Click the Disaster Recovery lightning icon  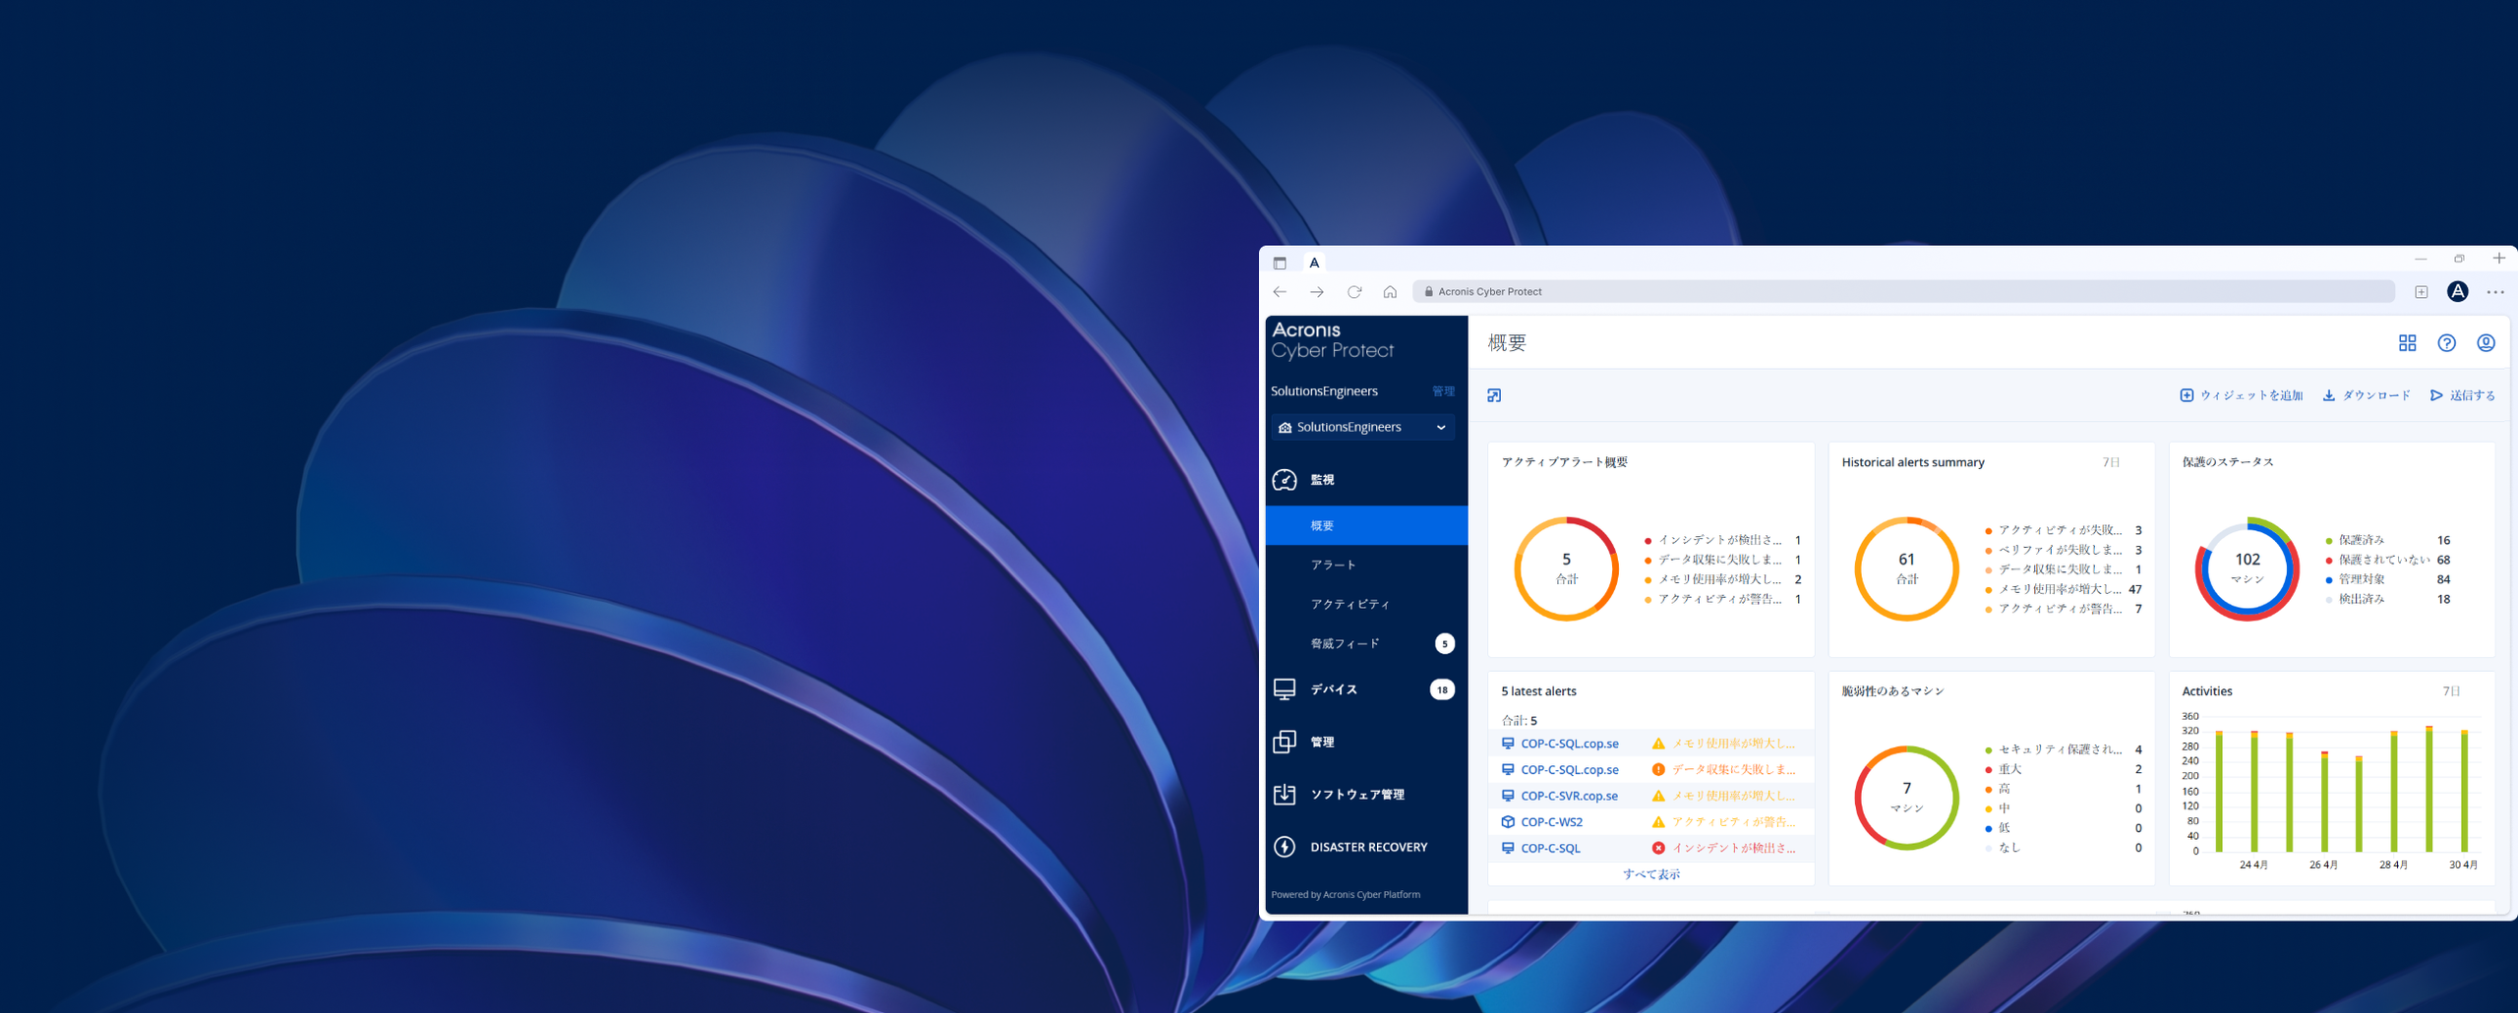point(1285,847)
